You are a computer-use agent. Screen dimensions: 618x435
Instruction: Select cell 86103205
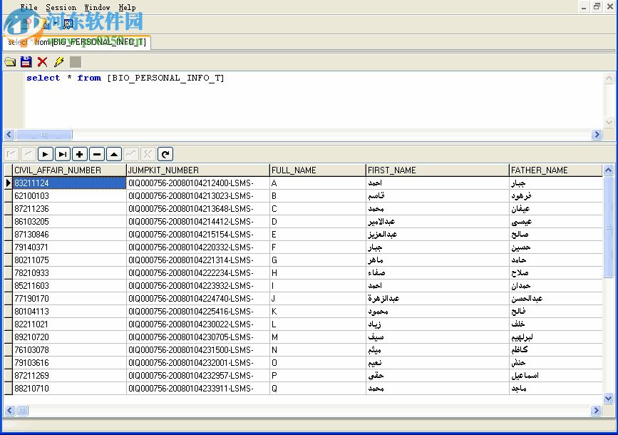(69, 222)
